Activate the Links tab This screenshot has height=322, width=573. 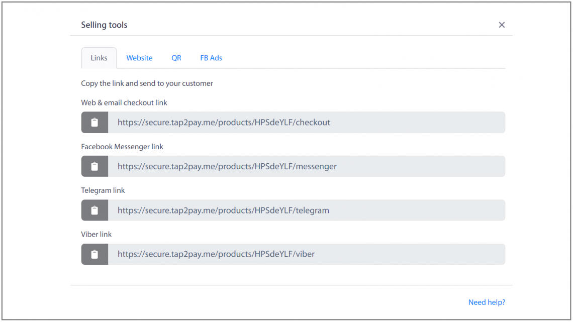pyautogui.click(x=99, y=58)
